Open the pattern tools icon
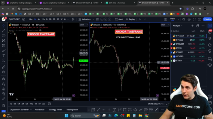This screenshot has height=119, width=213. point(4,40)
